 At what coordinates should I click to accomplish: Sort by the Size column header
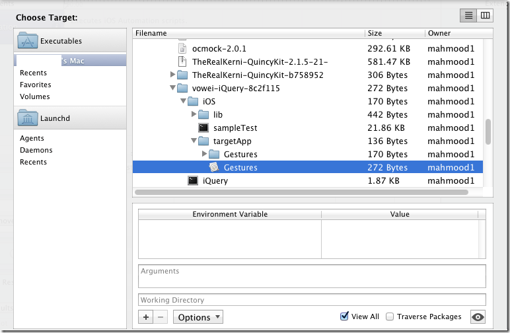[x=394, y=33]
